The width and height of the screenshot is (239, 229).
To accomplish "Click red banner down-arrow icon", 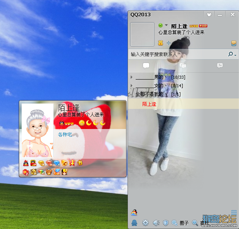I will pos(72,163).
